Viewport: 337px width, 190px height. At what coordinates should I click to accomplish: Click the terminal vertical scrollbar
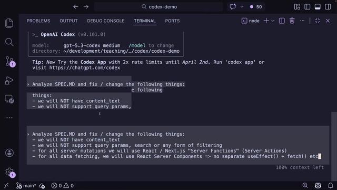click(334, 147)
